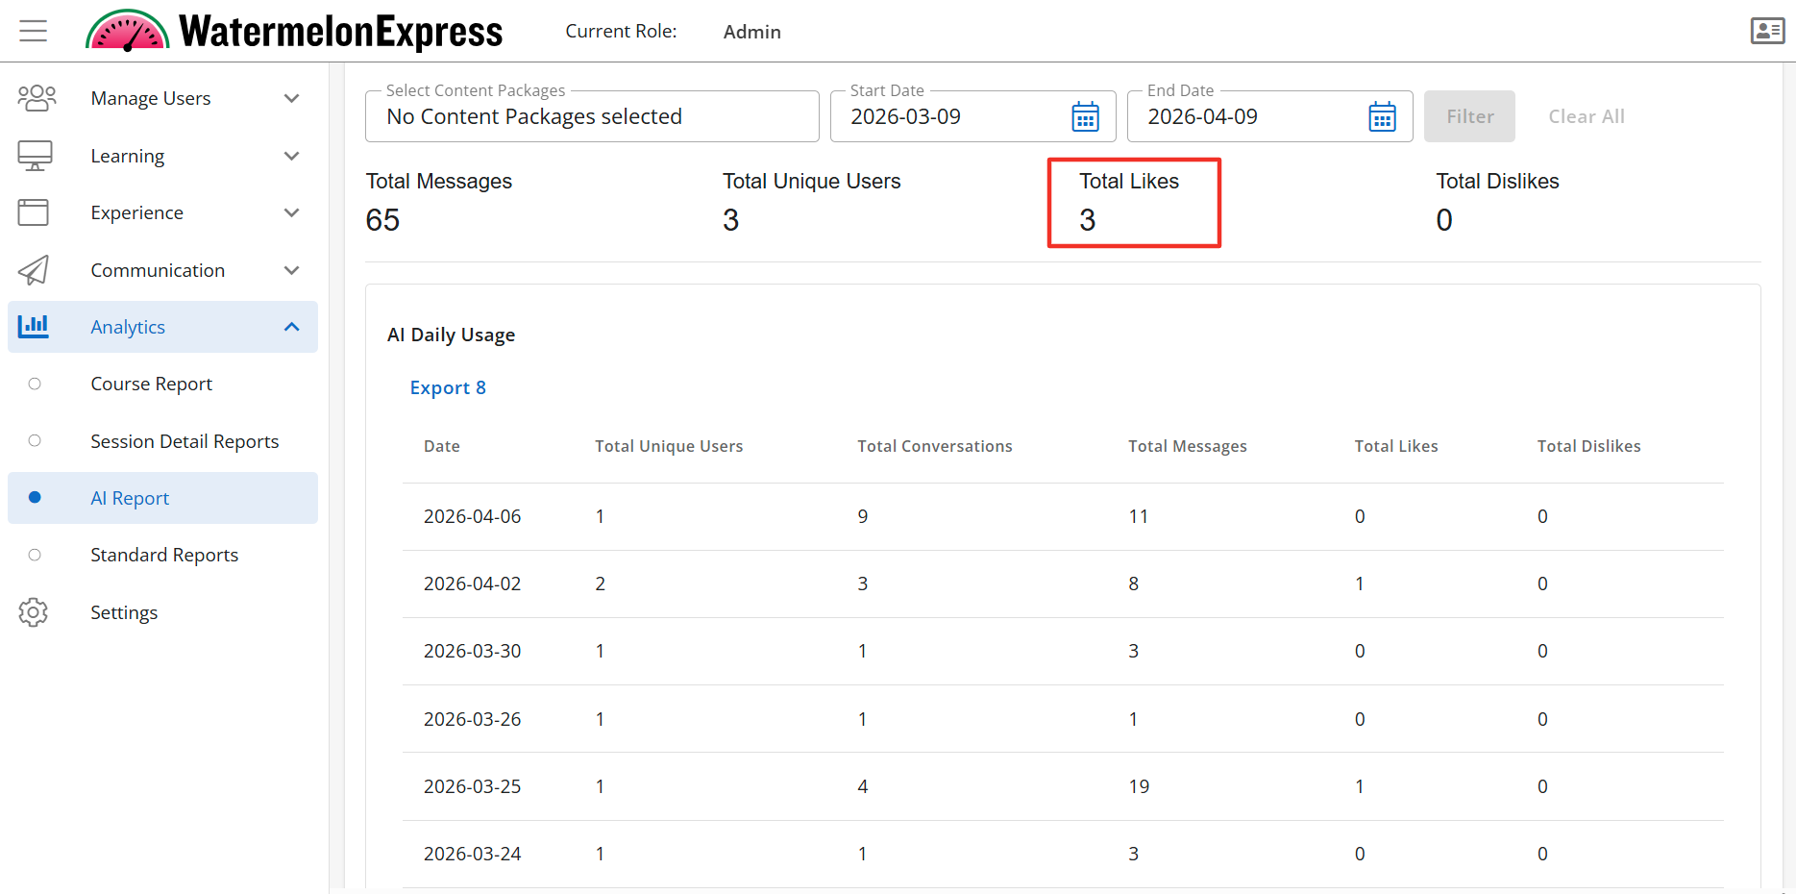Click the Communication paper plane icon
This screenshot has height=894, width=1796.
tap(35, 270)
